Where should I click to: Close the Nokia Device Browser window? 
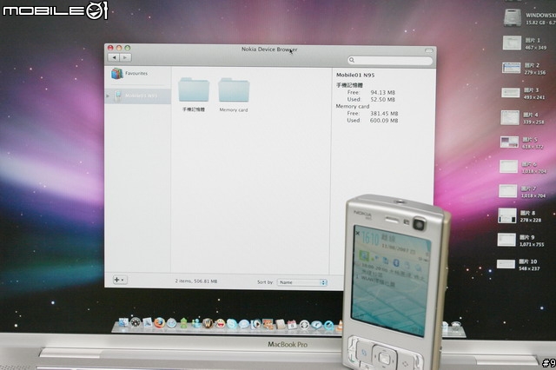[110, 48]
